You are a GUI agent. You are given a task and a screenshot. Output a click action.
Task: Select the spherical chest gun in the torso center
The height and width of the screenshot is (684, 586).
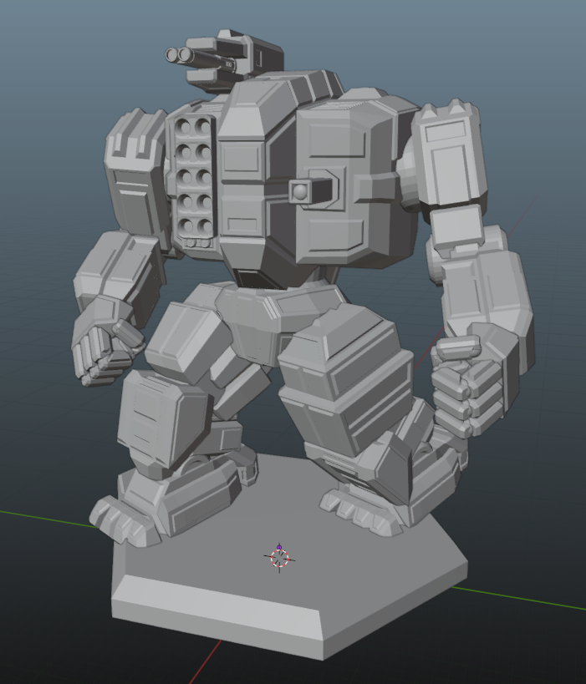pos(300,191)
